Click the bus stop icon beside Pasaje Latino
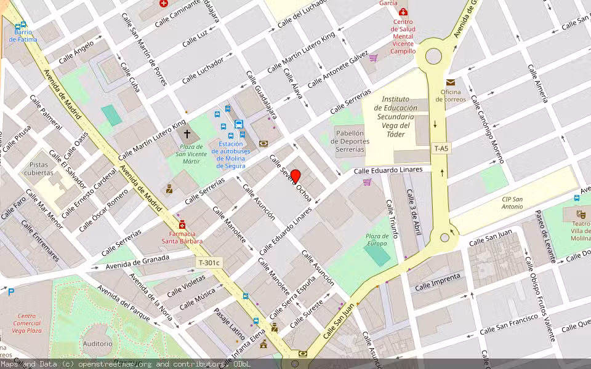Image resolution: width=591 pixels, height=369 pixels. click(x=256, y=321)
